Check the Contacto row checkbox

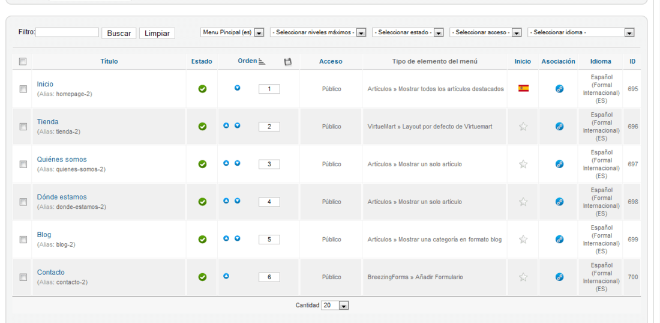pyautogui.click(x=23, y=277)
